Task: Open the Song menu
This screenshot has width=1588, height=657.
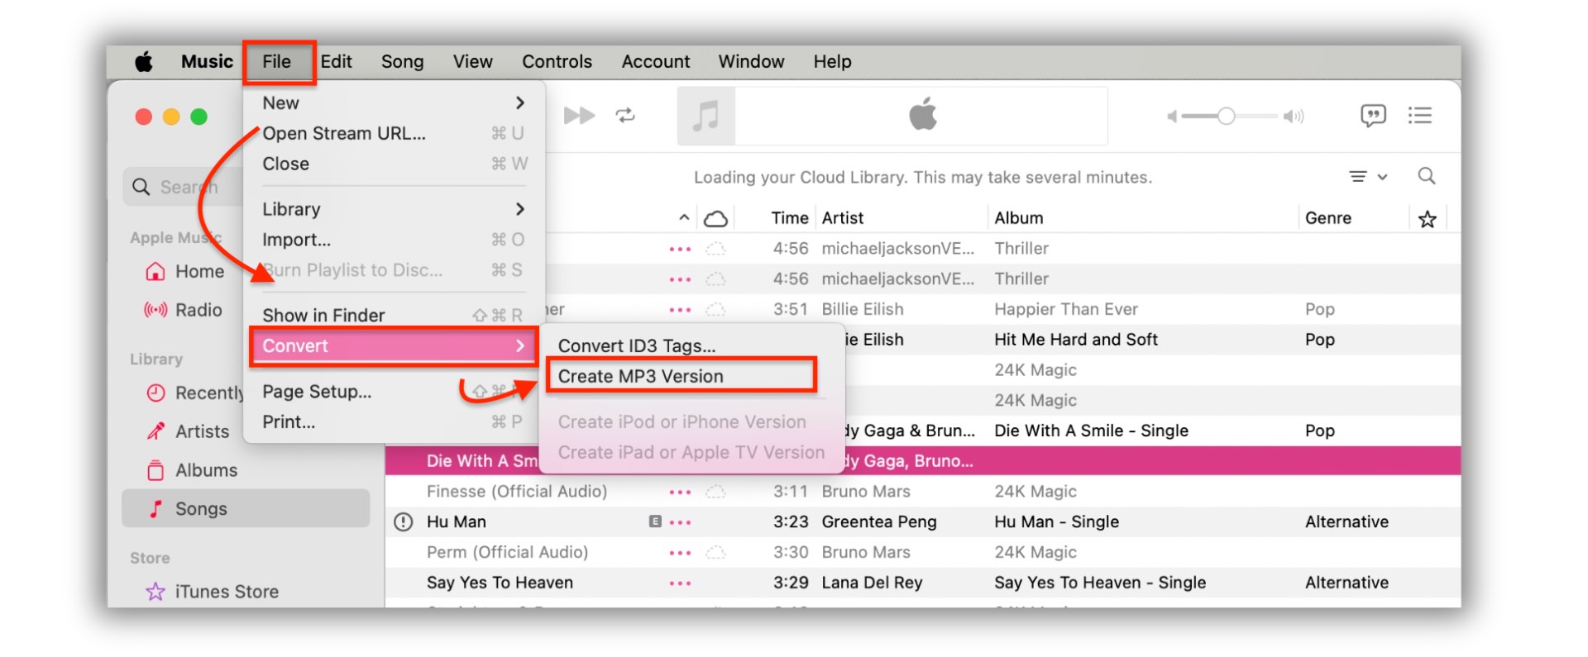Action: click(x=402, y=62)
